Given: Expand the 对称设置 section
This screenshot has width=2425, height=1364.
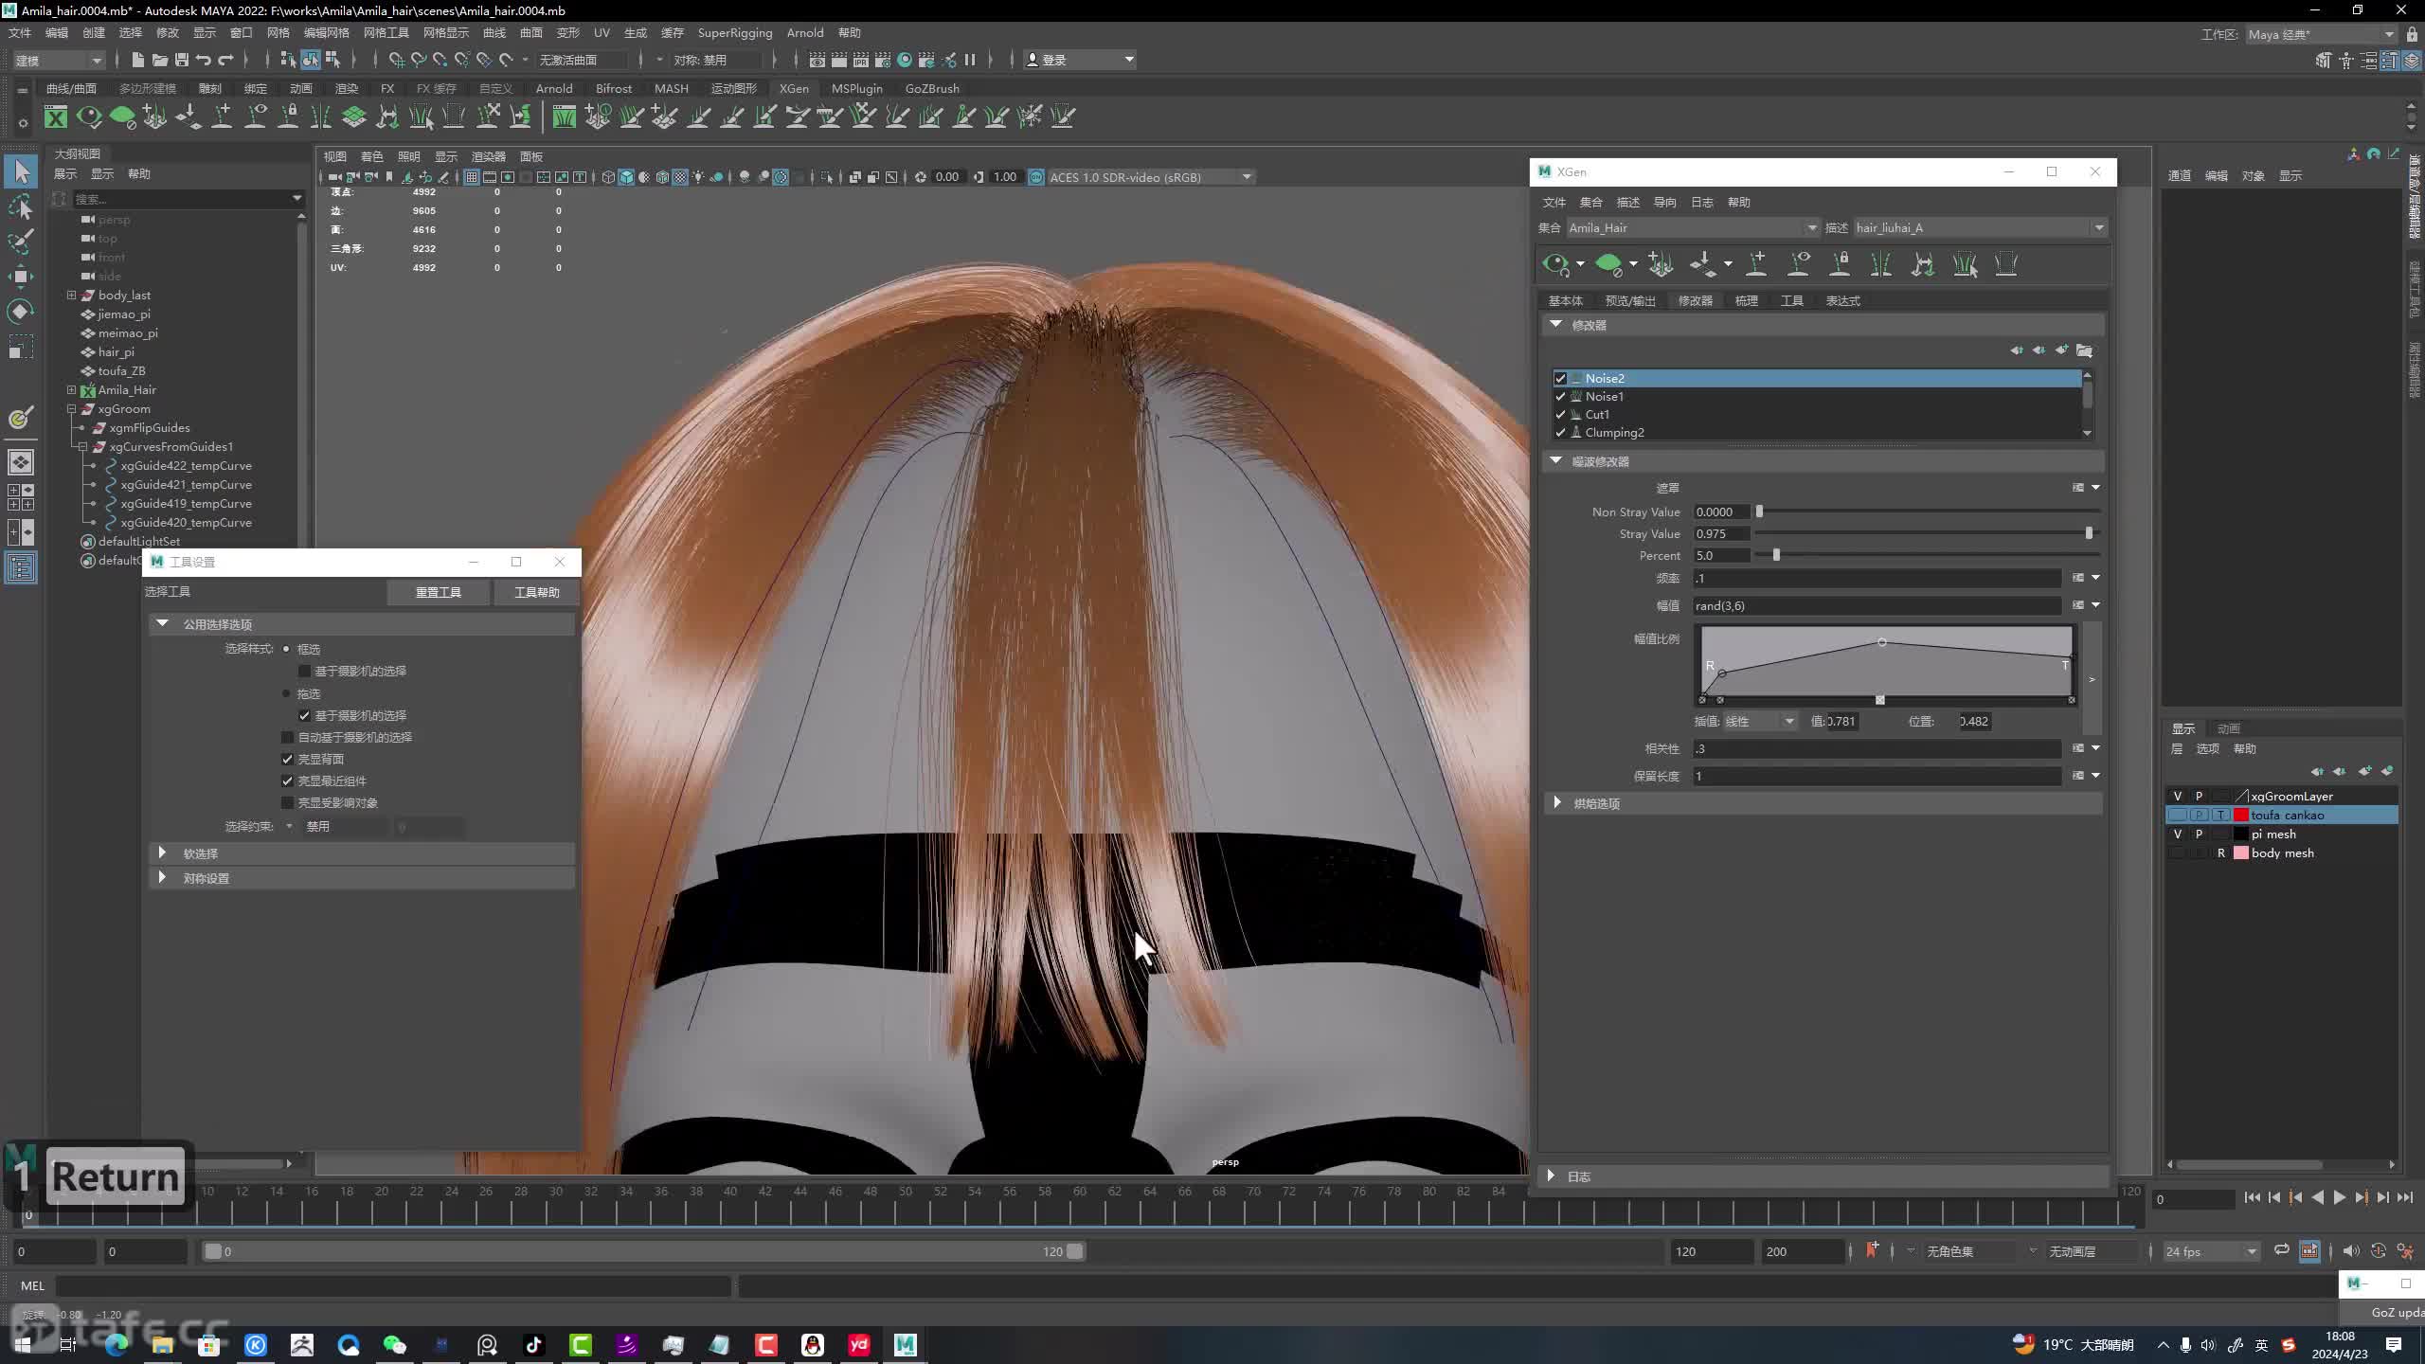Looking at the screenshot, I should coord(162,877).
